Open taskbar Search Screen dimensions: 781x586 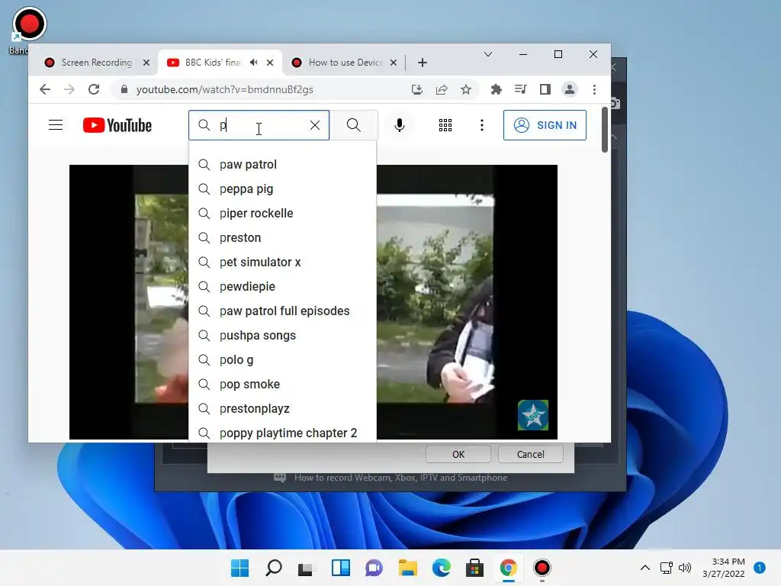tap(274, 568)
